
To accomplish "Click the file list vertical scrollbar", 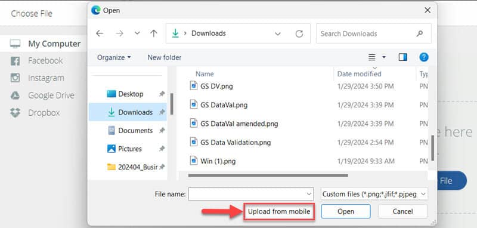I will [433, 148].
